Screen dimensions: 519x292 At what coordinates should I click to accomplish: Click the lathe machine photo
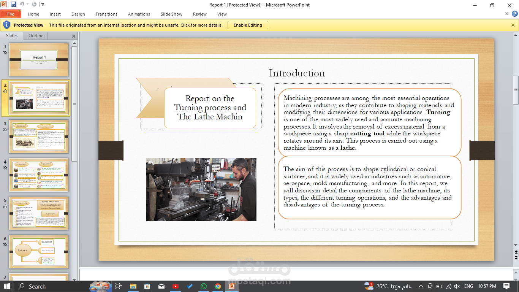coord(201,190)
